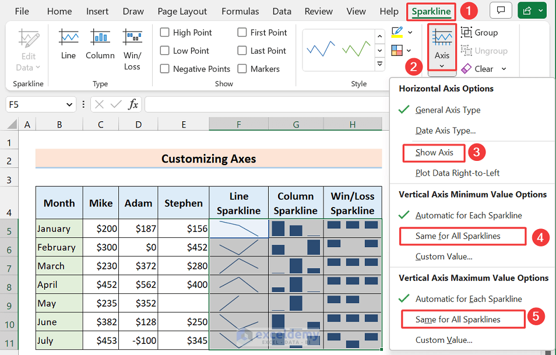Viewport: 556px width, 355px height.
Task: Toggle the Markers checkbox
Action: [x=242, y=69]
